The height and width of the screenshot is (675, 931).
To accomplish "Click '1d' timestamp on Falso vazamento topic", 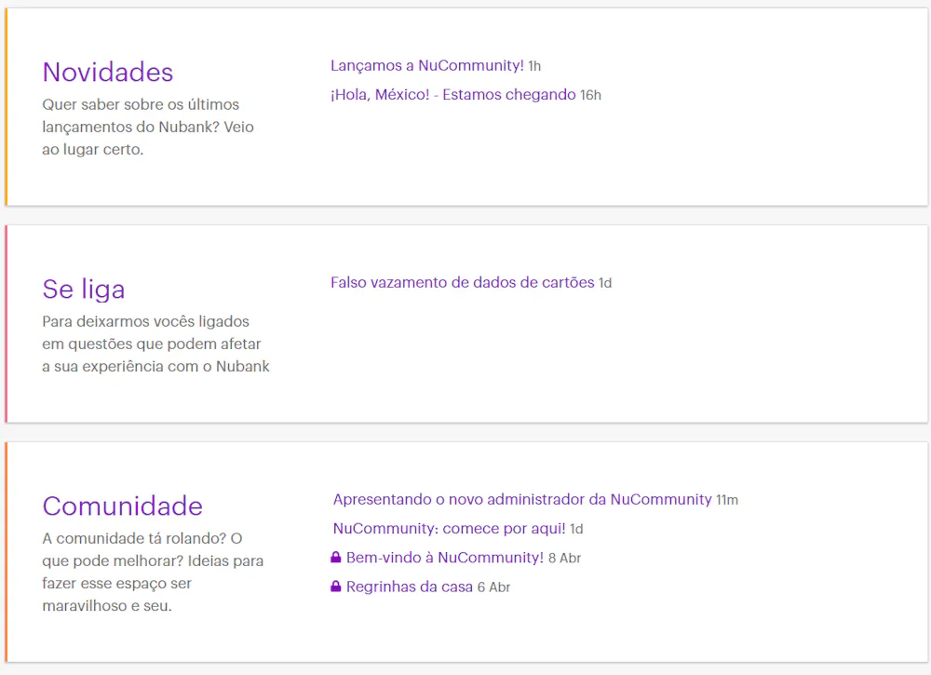I will tap(605, 283).
